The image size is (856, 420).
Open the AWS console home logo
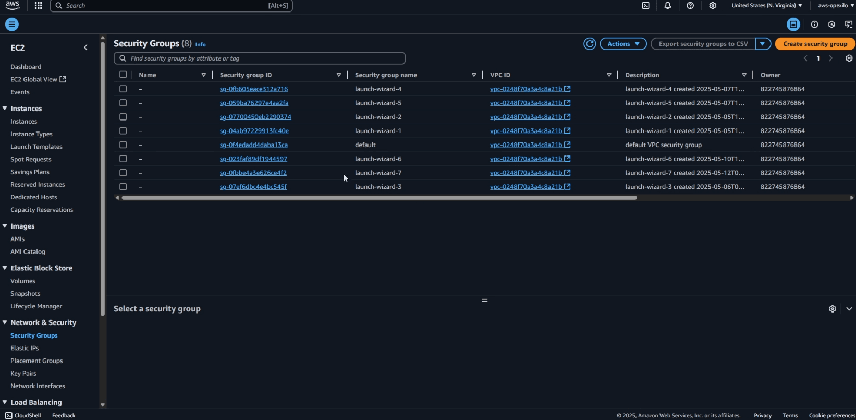pos(13,6)
